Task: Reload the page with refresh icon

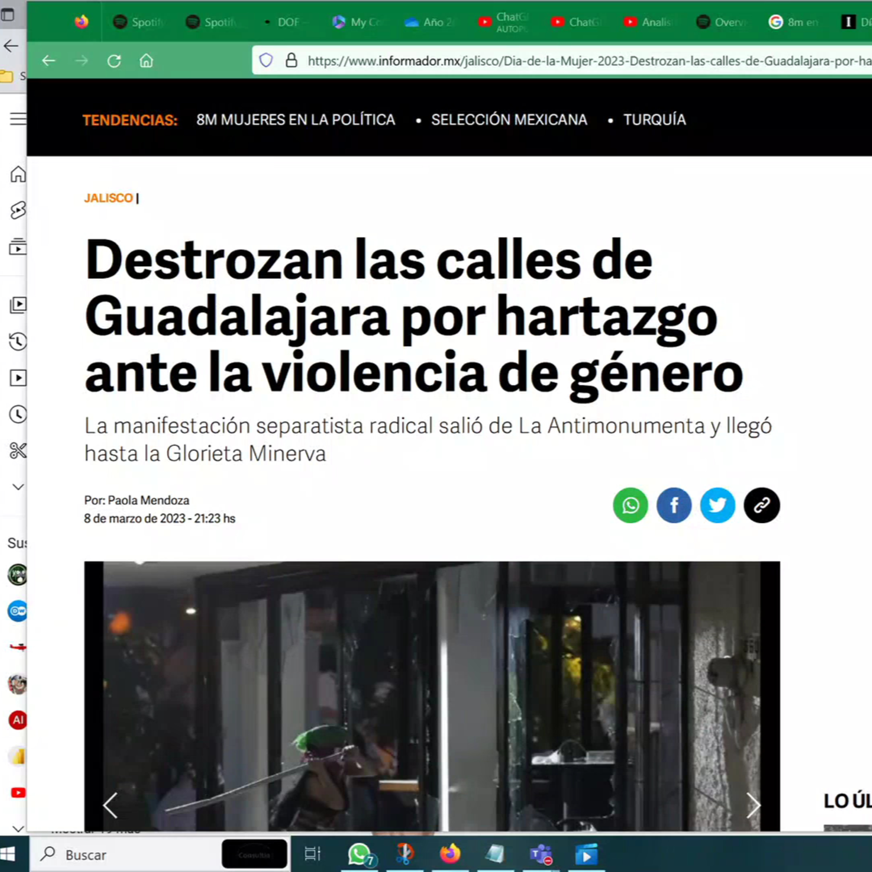Action: click(114, 60)
